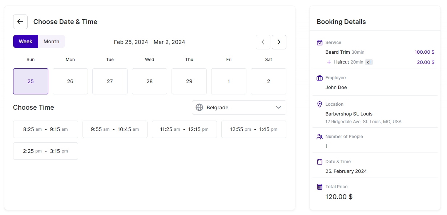Screen dimensions: 447x215
Task: Click the Total Price calculator icon
Action: click(x=319, y=187)
